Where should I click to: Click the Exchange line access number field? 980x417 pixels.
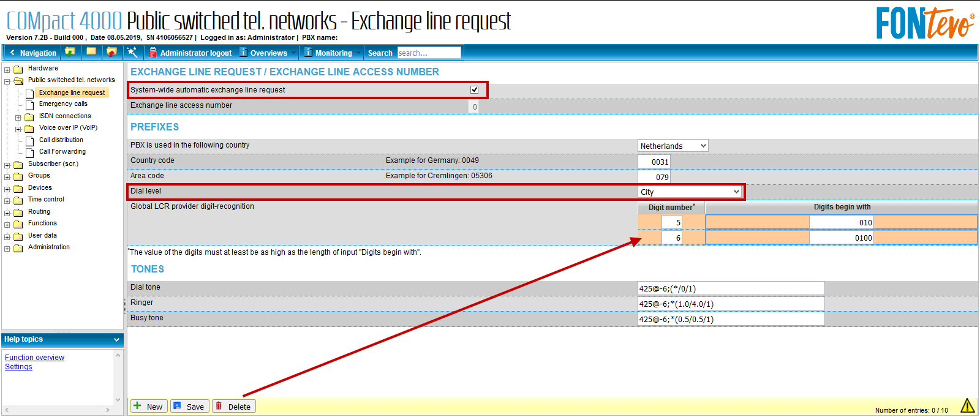tap(473, 107)
